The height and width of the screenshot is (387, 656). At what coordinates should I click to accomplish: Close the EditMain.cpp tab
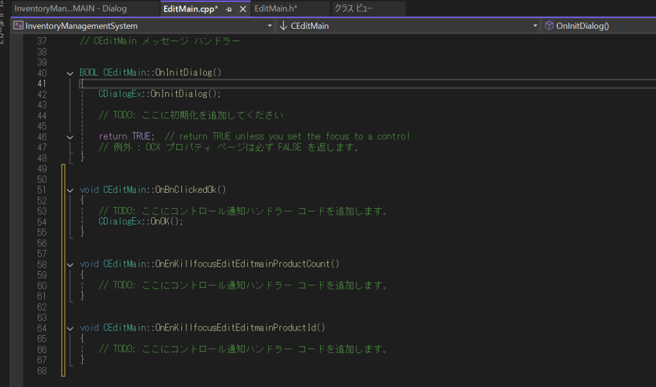point(242,10)
